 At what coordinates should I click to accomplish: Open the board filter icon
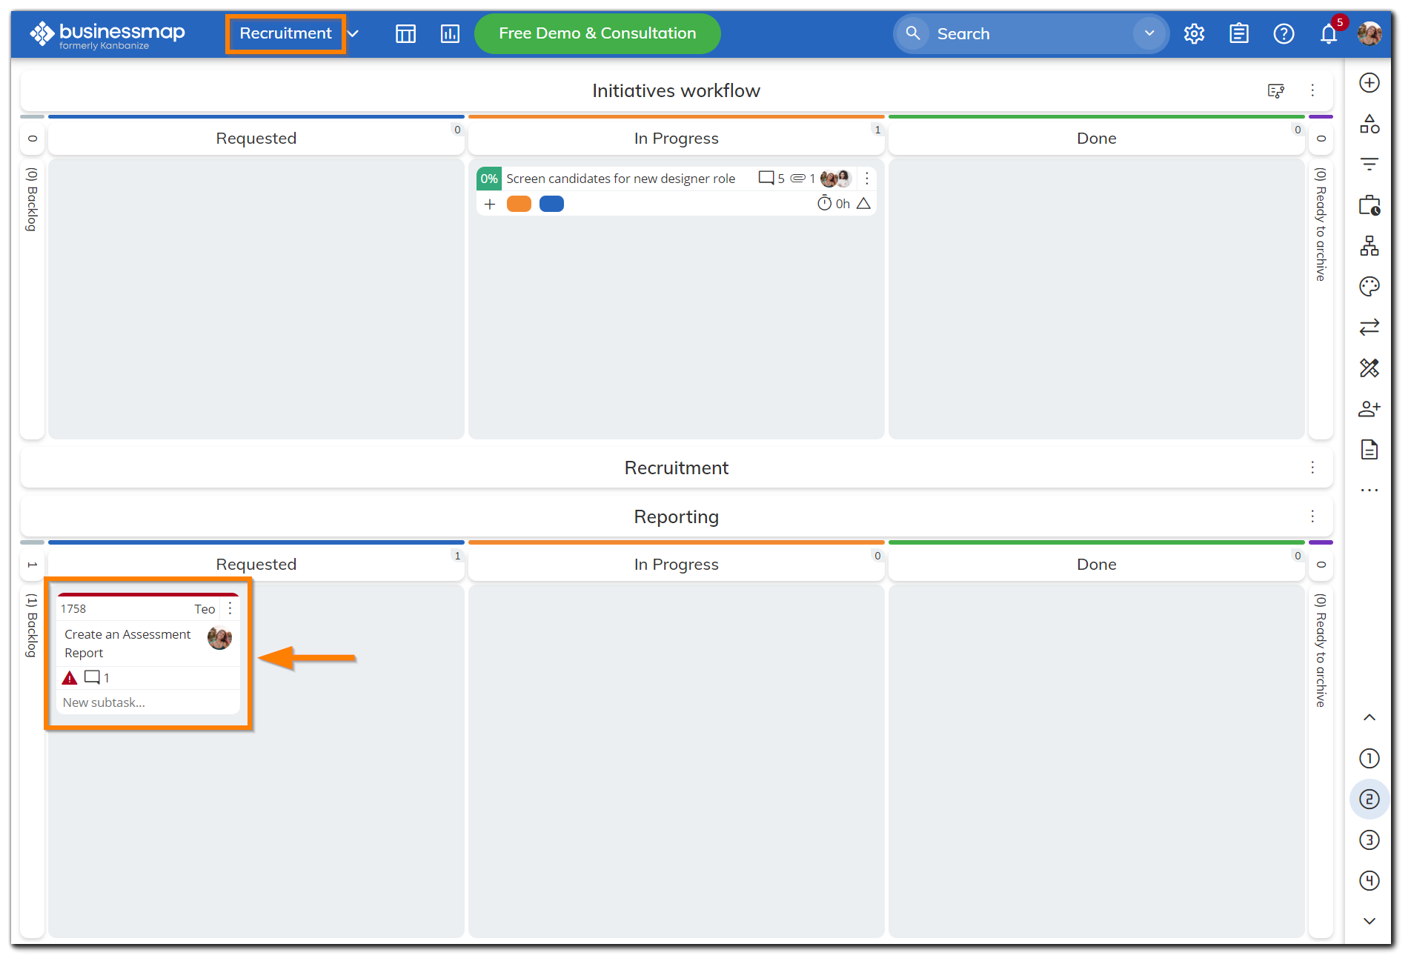pyautogui.click(x=1369, y=164)
